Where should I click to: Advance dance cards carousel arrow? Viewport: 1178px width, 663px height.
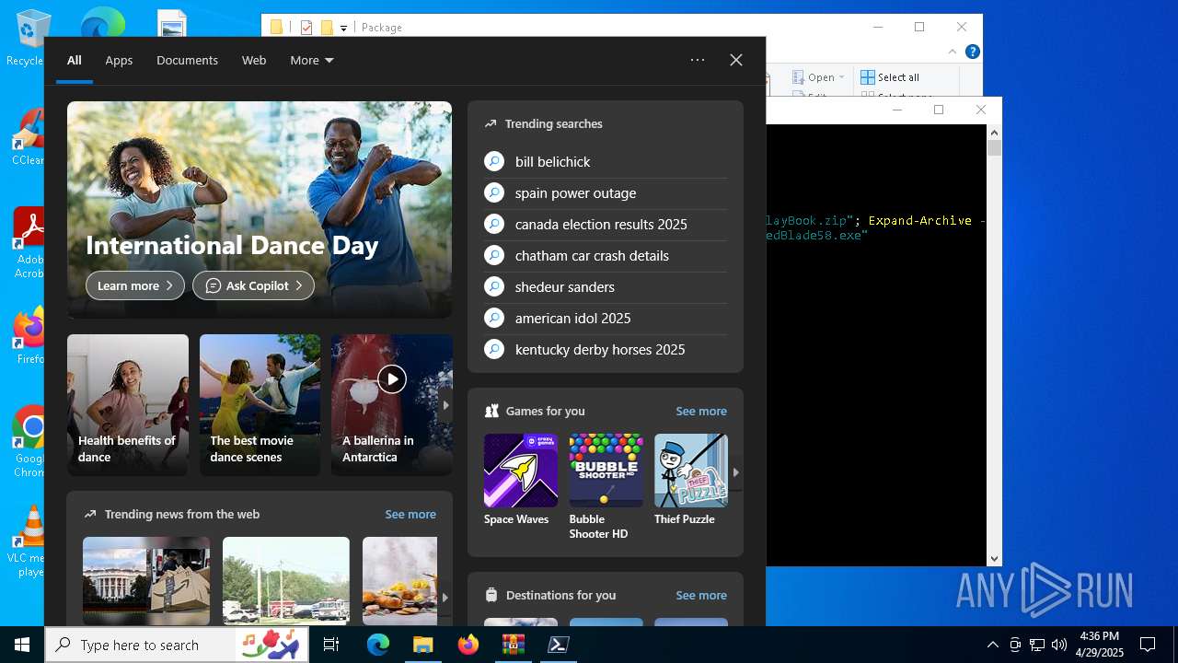pos(445,405)
